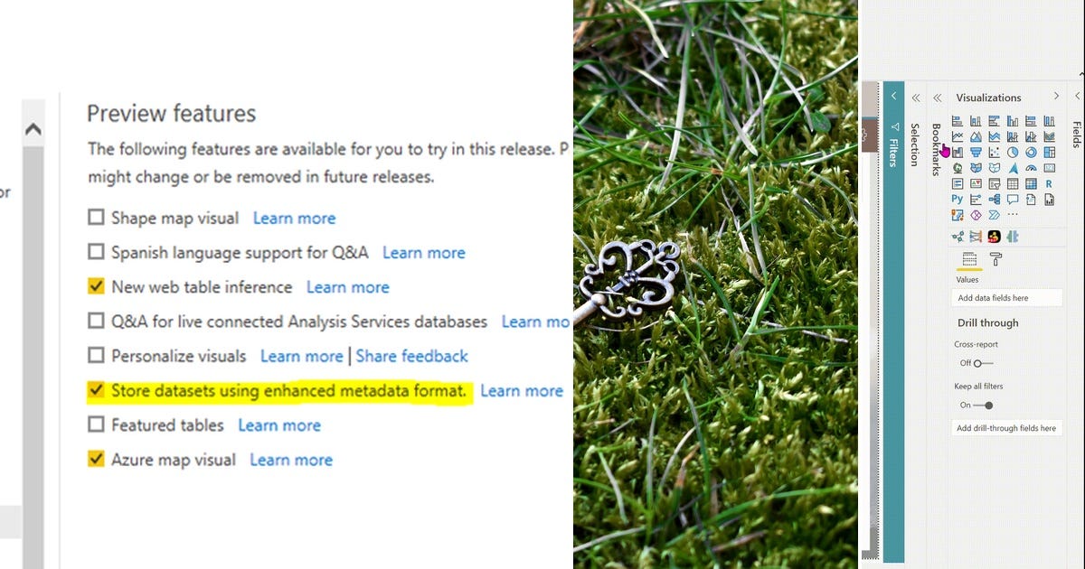Open the Format paint roller pane
The image size is (1085, 569).
click(x=995, y=259)
